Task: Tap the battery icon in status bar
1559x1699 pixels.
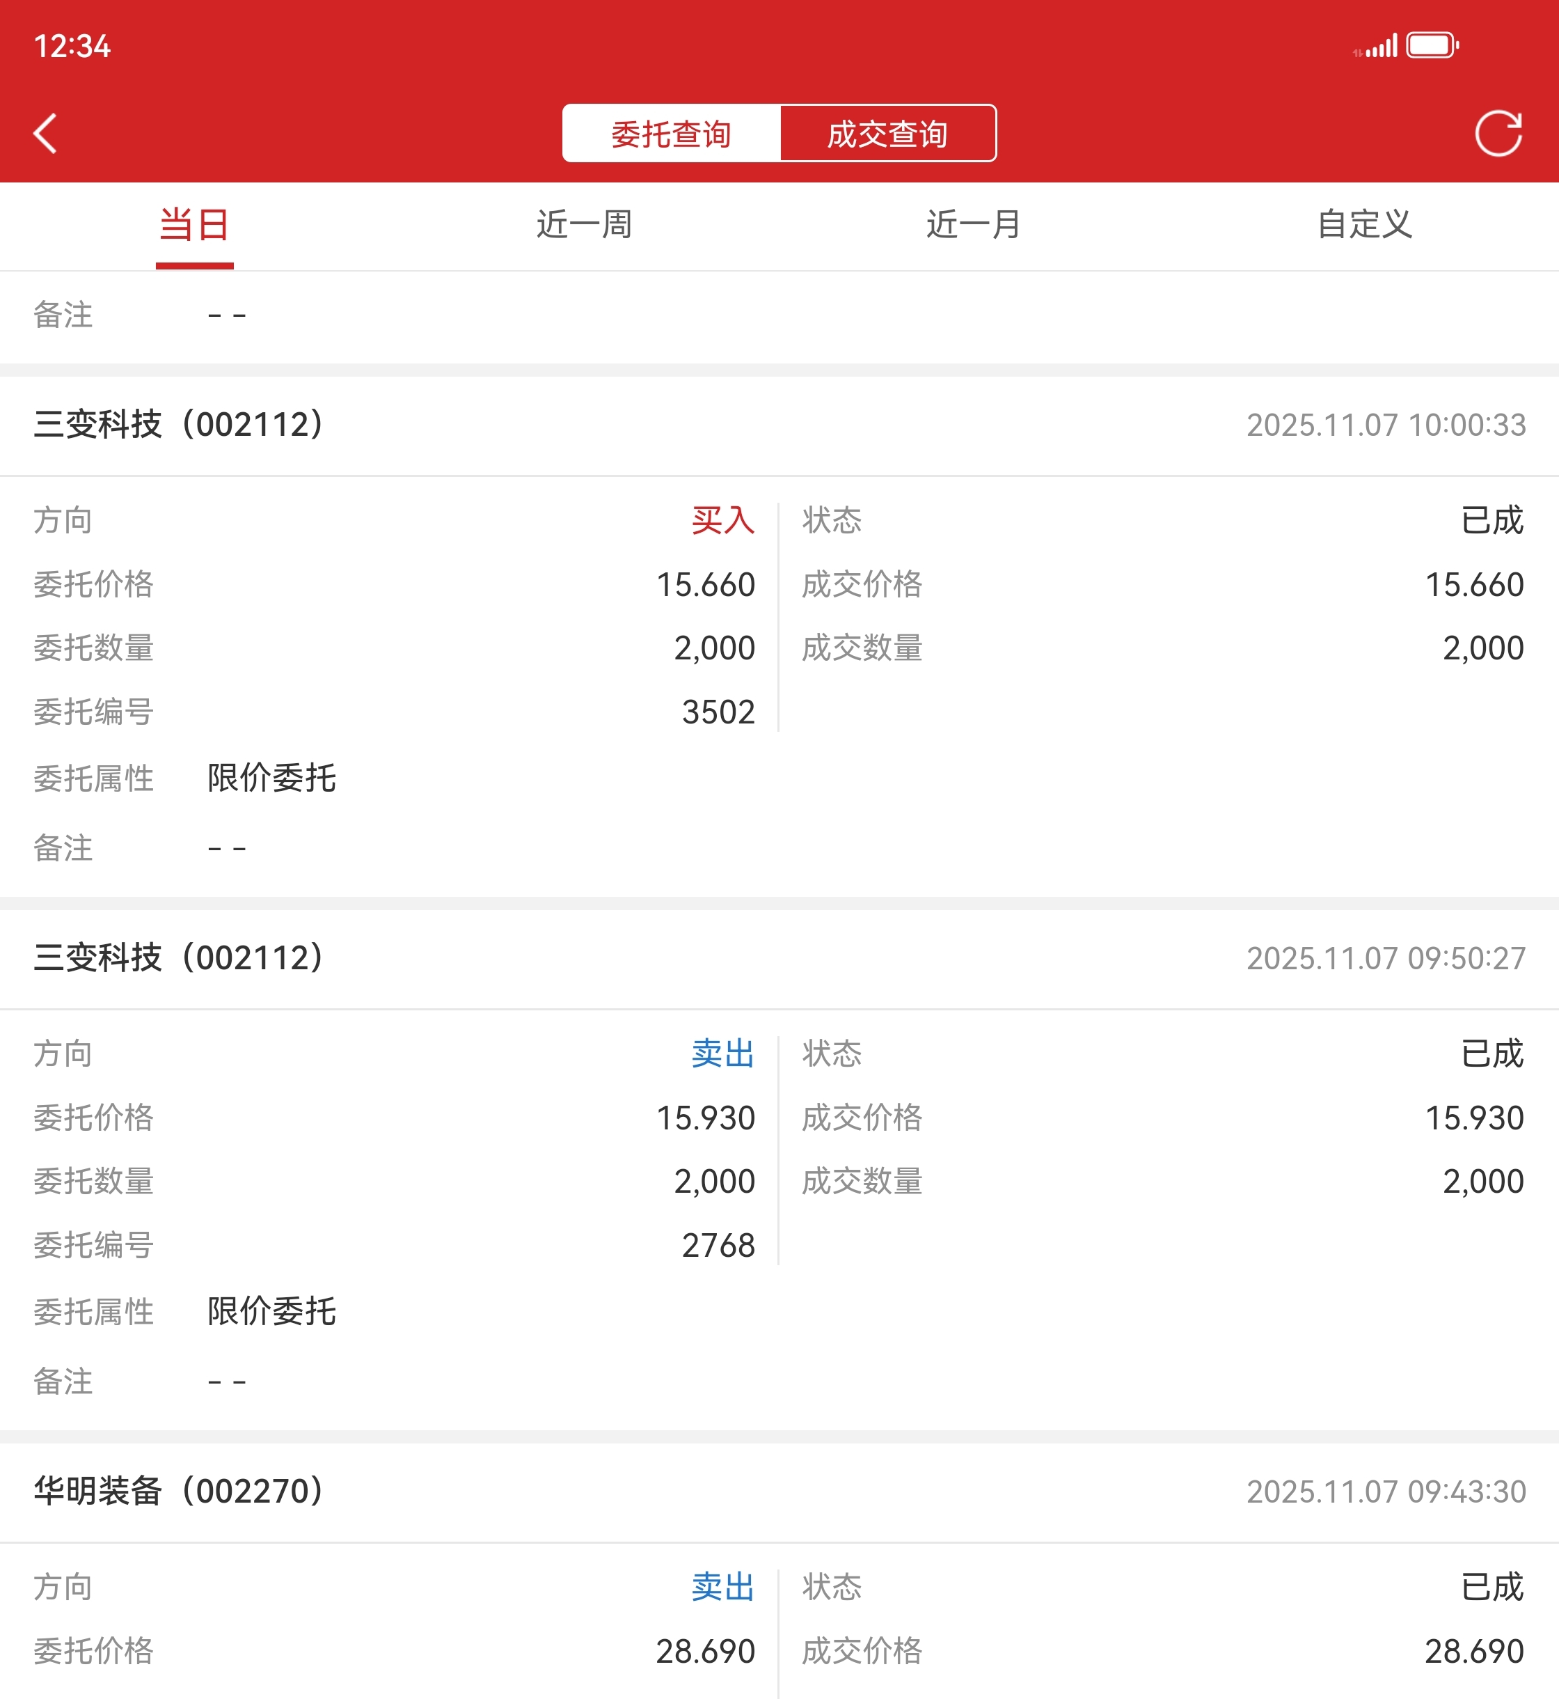Action: [1432, 45]
